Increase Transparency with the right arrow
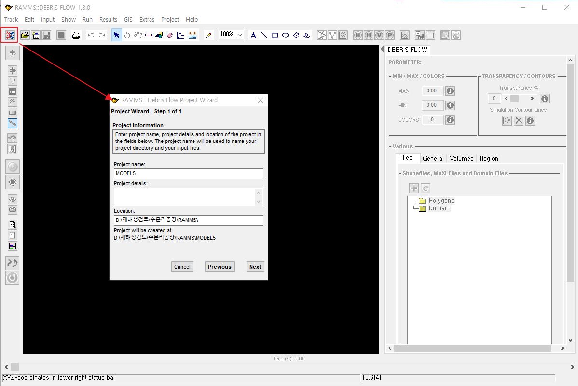This screenshot has width=578, height=386. coord(532,99)
